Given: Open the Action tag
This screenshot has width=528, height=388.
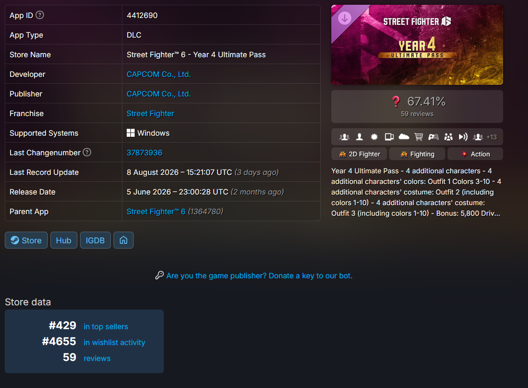Looking at the screenshot, I should coord(475,154).
